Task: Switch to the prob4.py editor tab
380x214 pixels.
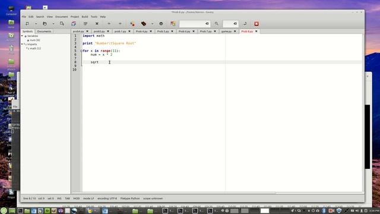Action: pos(78,32)
